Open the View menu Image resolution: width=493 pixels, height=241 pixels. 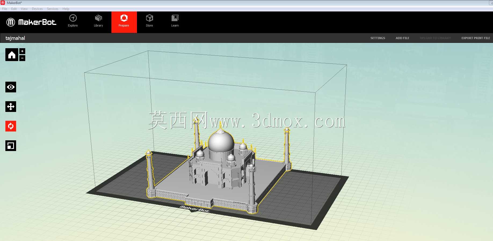(24, 9)
